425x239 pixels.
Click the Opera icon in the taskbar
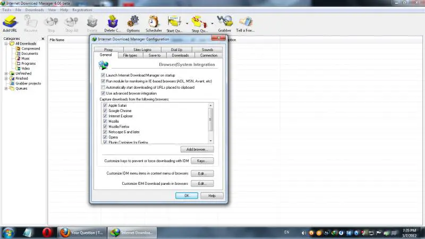[x=47, y=233]
